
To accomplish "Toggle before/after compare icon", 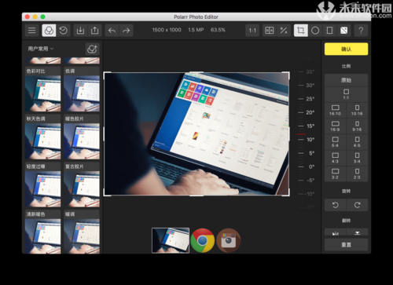I will (270, 31).
